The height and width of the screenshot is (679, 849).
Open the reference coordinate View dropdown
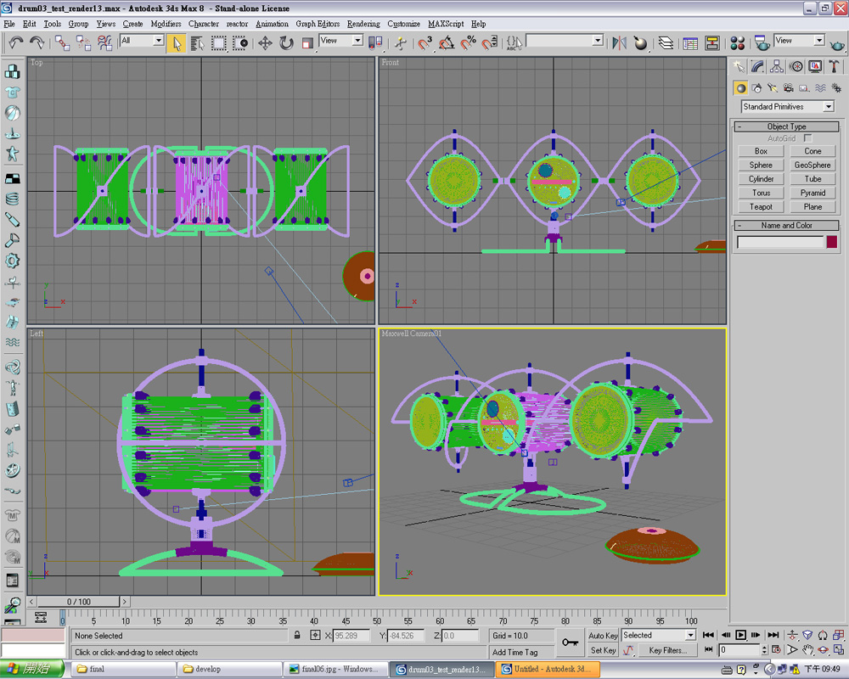click(x=340, y=41)
